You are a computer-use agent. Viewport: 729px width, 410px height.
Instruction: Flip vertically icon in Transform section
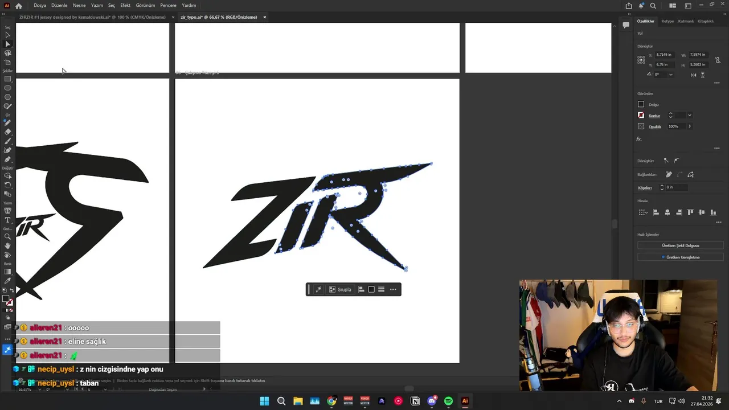[703, 75]
